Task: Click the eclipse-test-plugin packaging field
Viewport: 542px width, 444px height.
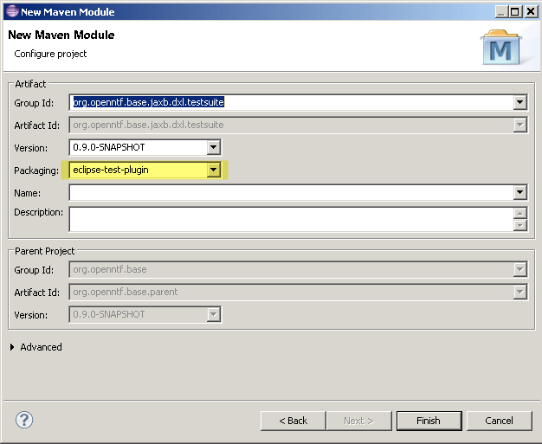Action: click(139, 171)
